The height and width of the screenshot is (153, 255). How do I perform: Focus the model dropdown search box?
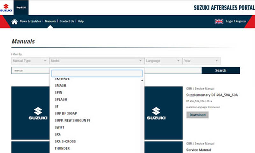pos(97,74)
